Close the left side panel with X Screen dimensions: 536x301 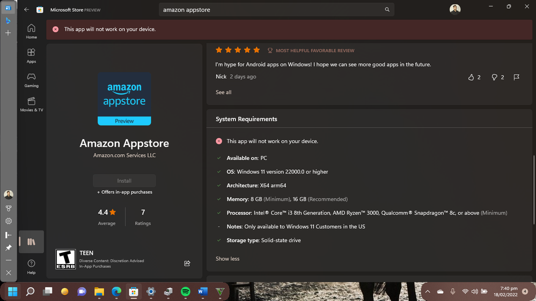(9, 273)
